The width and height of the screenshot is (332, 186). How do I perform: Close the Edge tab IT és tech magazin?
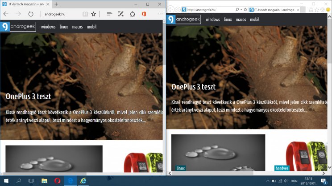(48, 4)
